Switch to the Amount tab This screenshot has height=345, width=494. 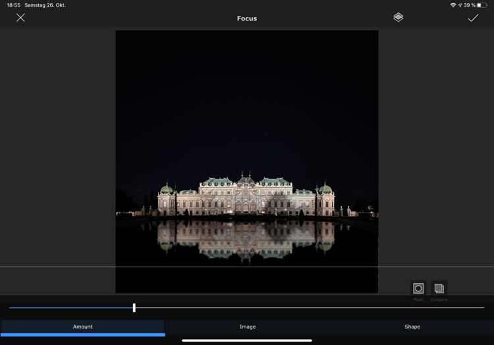(82, 328)
